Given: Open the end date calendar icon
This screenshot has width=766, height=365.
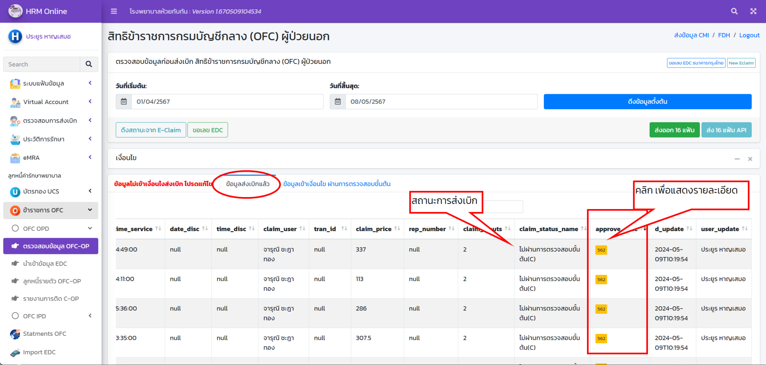Looking at the screenshot, I should pos(338,102).
